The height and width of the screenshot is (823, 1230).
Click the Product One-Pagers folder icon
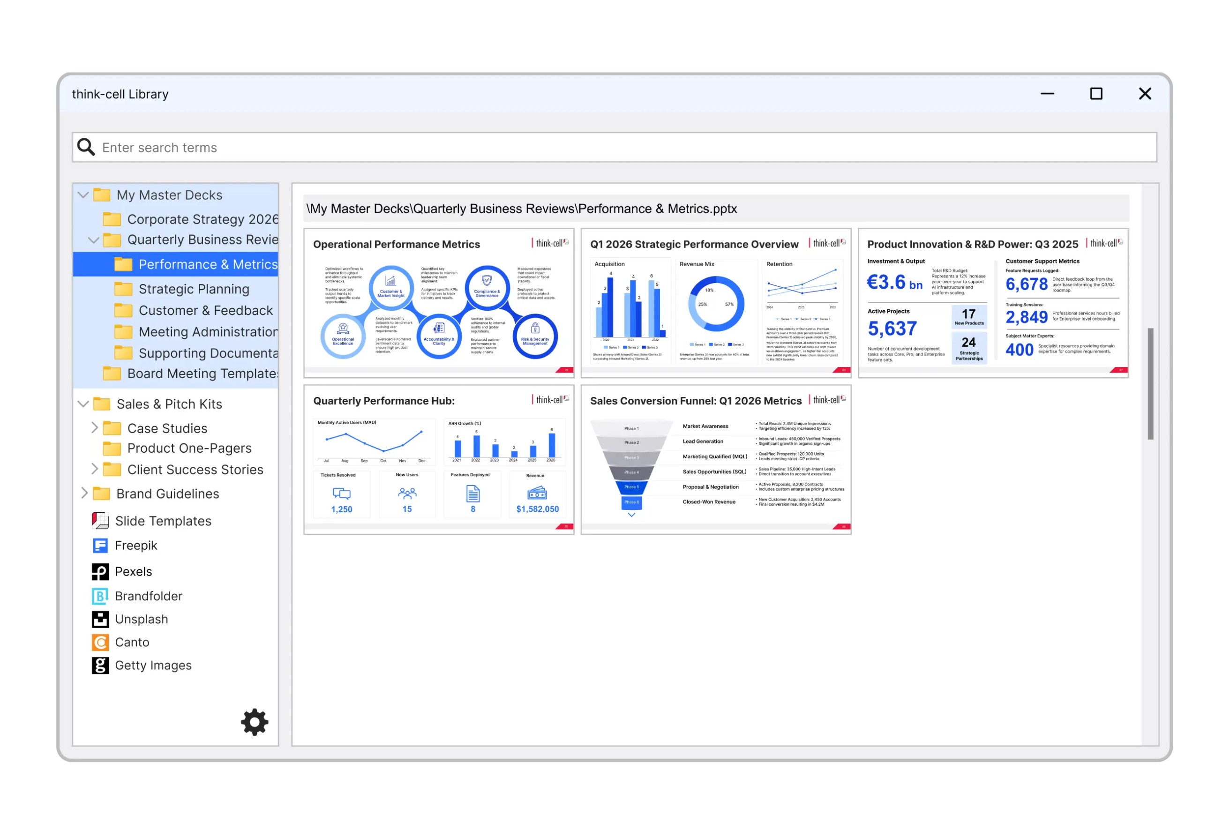pos(112,448)
